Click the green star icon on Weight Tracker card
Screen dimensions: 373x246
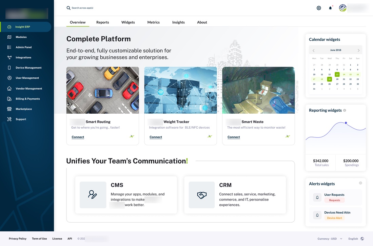(x=210, y=136)
